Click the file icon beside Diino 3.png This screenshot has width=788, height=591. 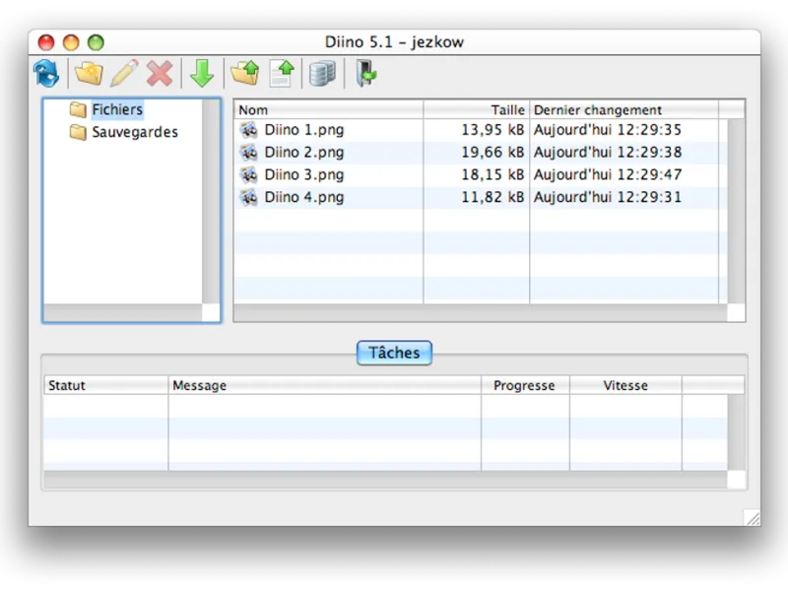coord(249,175)
